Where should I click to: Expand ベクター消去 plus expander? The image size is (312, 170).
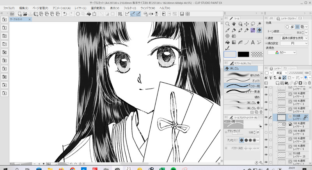226,148
